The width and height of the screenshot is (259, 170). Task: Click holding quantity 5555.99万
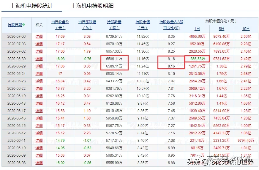click(x=114, y=163)
